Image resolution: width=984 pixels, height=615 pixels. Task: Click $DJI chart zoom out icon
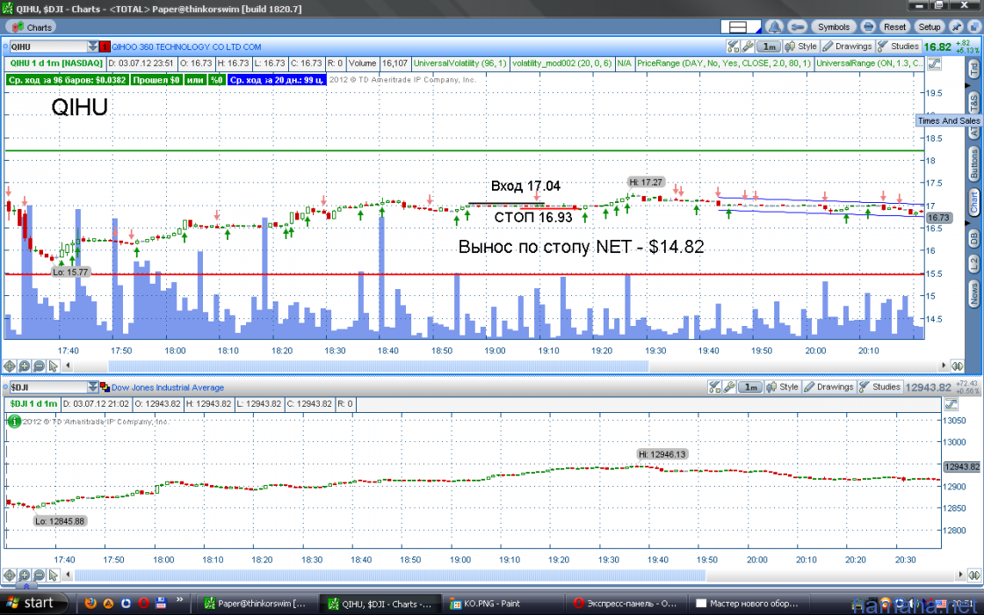click(39, 575)
